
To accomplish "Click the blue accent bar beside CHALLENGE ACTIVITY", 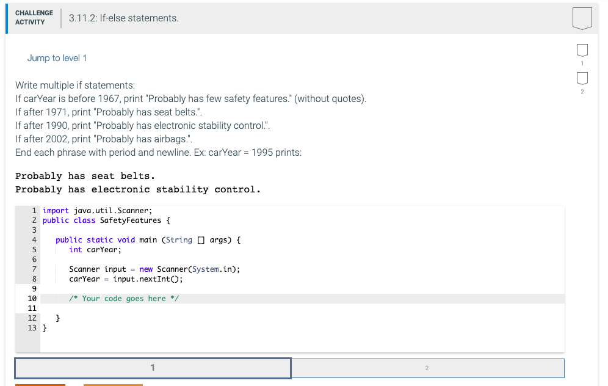I will click(x=7, y=18).
